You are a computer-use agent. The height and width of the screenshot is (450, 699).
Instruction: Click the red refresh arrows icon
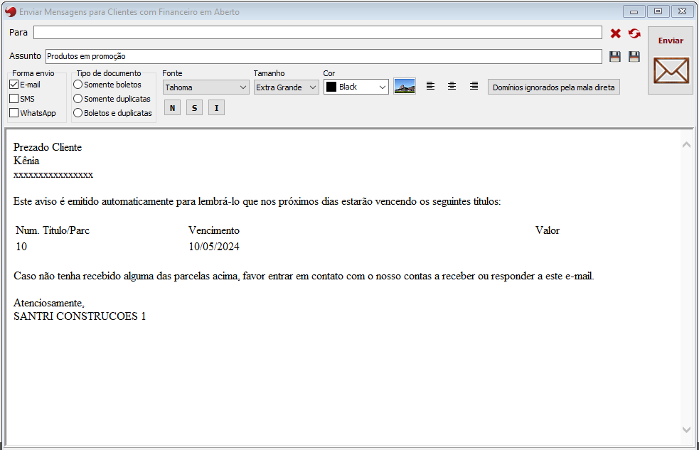click(x=634, y=33)
